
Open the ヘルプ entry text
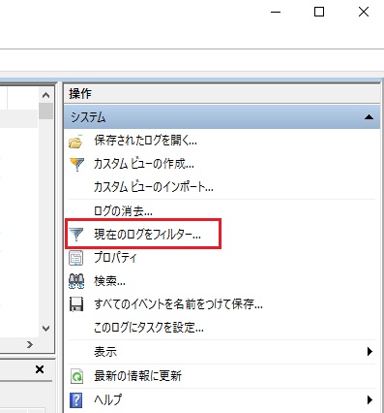pyautogui.click(x=108, y=400)
